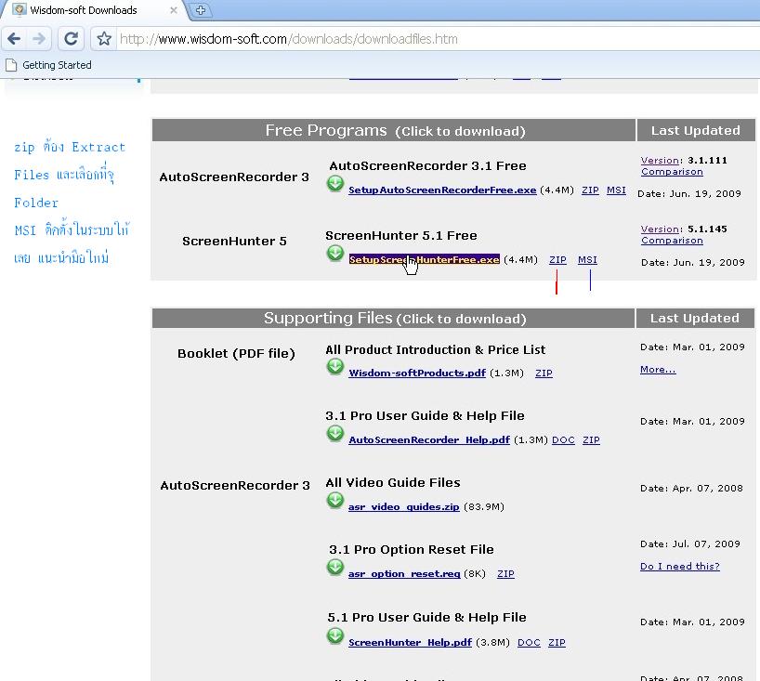Download the MSI of AutoScreenRecorder 3.1 Free
Viewport: 760px width, 681px height.
click(x=616, y=190)
